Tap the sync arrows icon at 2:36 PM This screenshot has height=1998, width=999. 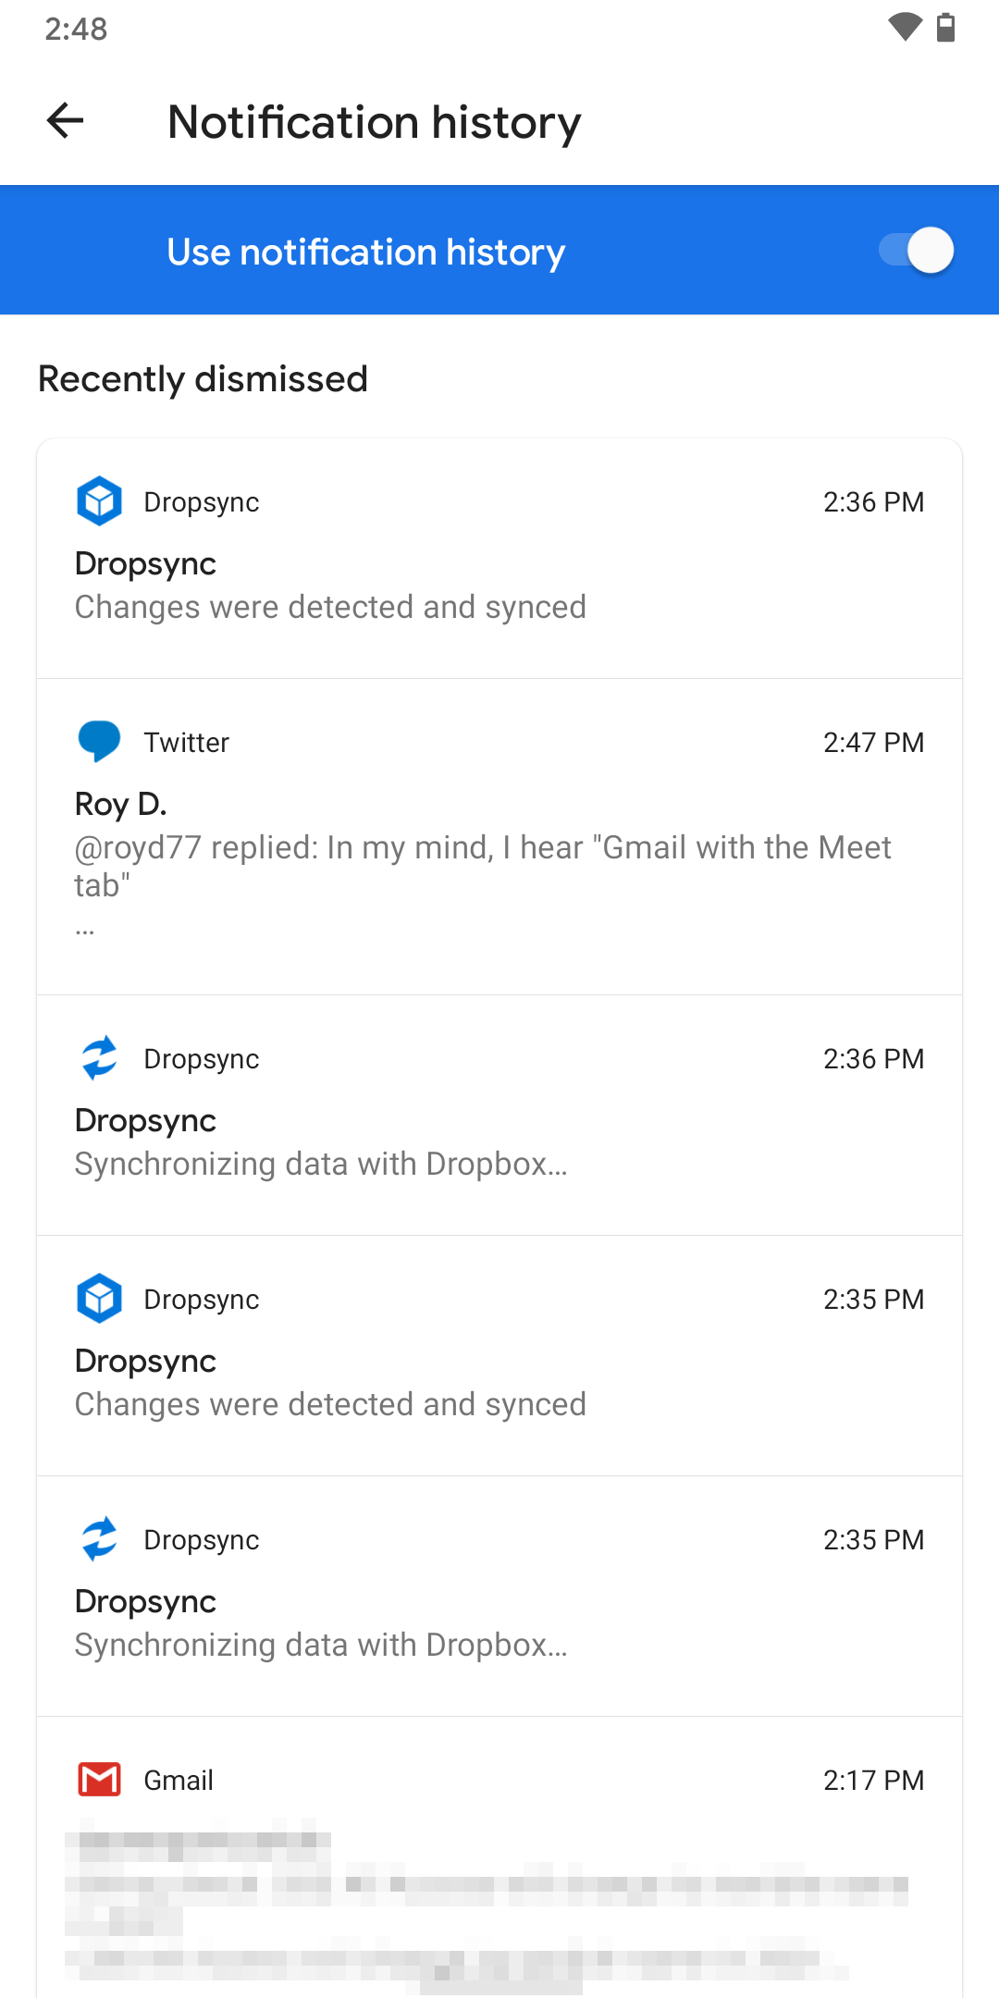tap(99, 1057)
